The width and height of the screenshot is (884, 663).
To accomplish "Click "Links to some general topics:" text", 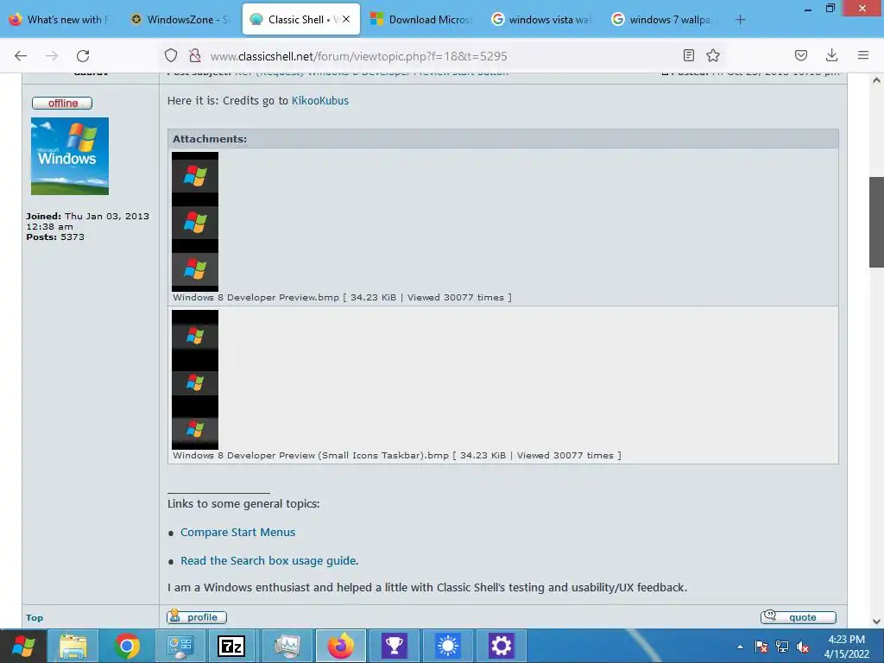I will pyautogui.click(x=243, y=503).
